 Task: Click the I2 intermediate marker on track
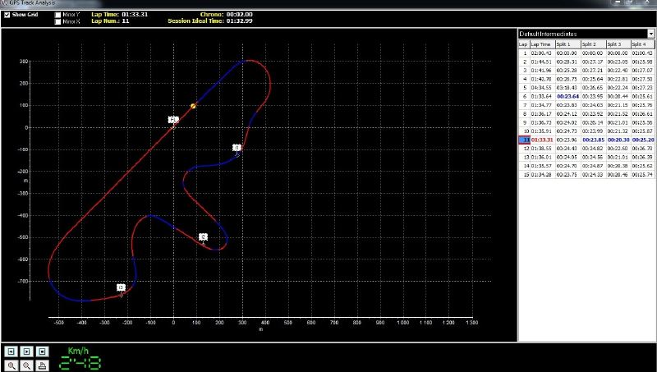point(203,237)
